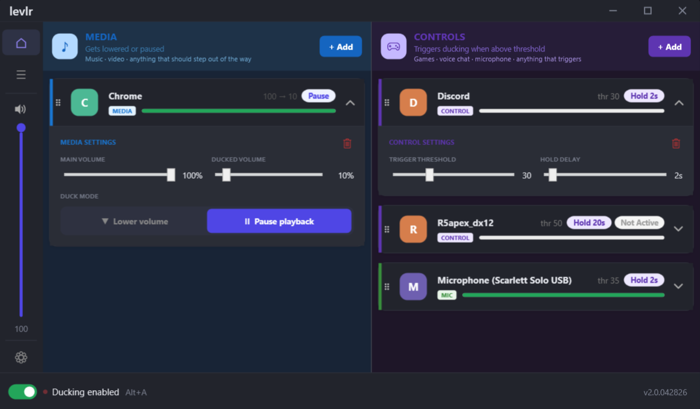This screenshot has width=700, height=409.
Task: Click the Alt+A shortcut label
Action: coord(136,393)
